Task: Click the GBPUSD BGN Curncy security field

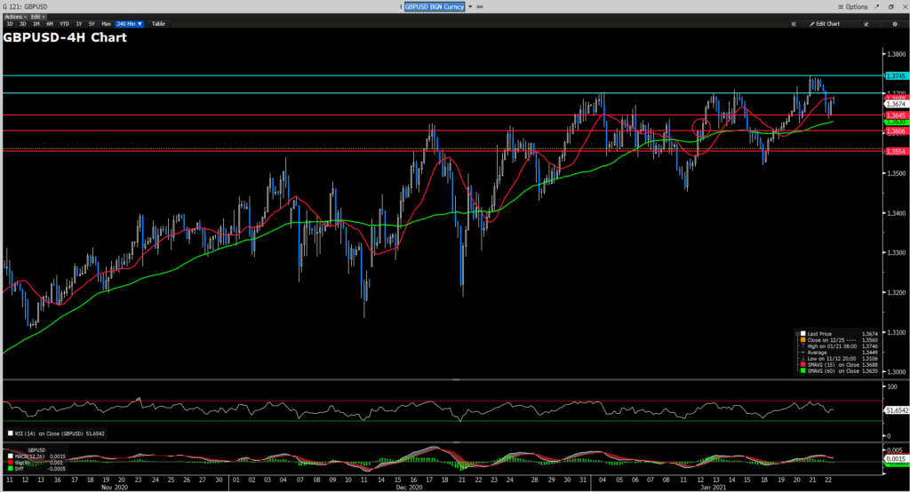Action: click(x=434, y=7)
